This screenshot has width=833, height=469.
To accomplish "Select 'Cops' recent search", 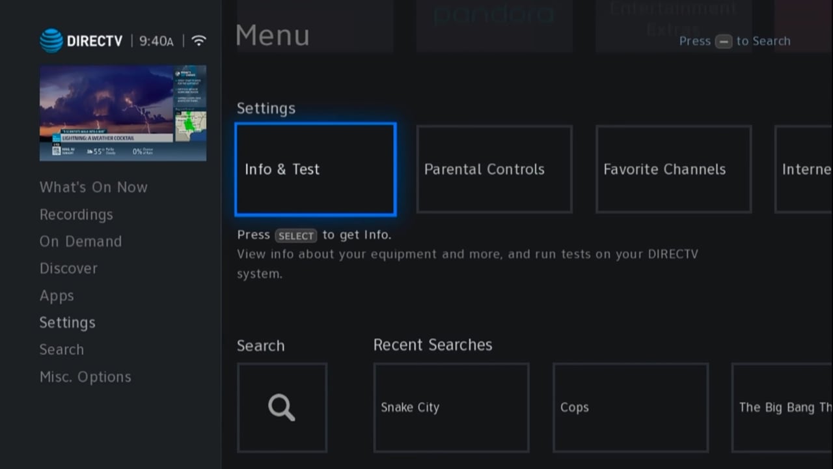I will (630, 407).
